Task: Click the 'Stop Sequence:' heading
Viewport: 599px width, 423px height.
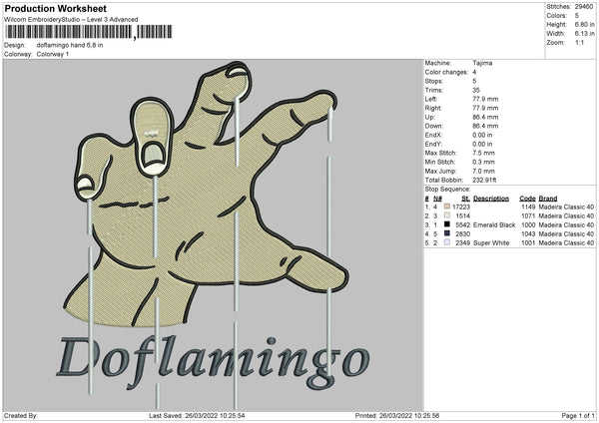Action: pyautogui.click(x=447, y=190)
